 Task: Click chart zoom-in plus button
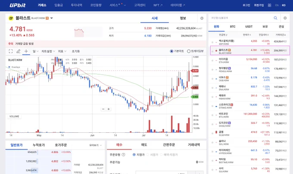[109, 109]
